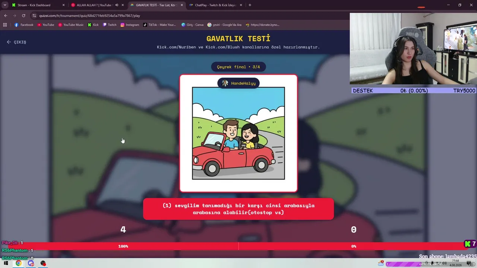Close the ChatPlay tab
This screenshot has height=268, width=477.
click(241, 5)
